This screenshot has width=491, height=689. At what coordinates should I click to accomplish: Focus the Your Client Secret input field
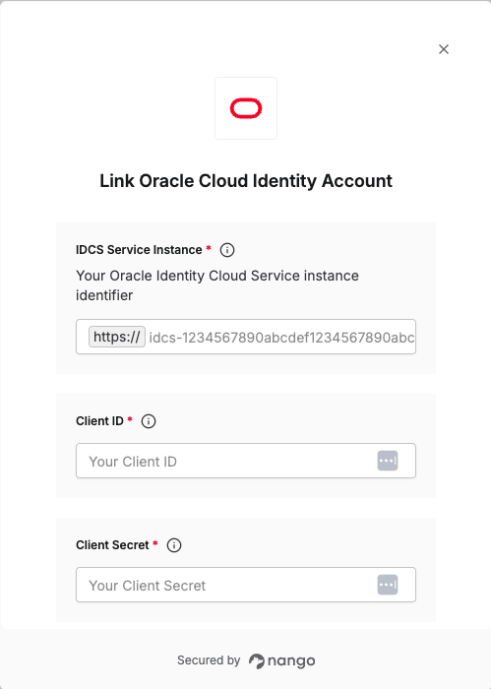click(x=246, y=585)
